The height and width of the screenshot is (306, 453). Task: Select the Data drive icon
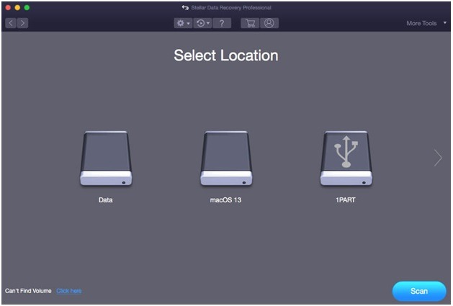tap(106, 158)
